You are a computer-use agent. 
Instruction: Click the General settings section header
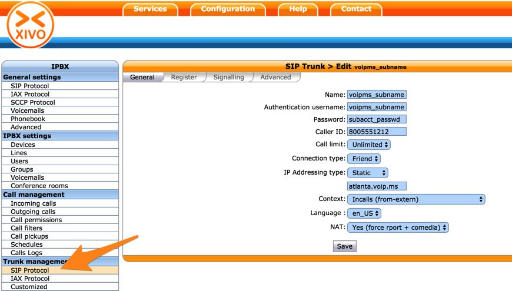click(x=60, y=77)
